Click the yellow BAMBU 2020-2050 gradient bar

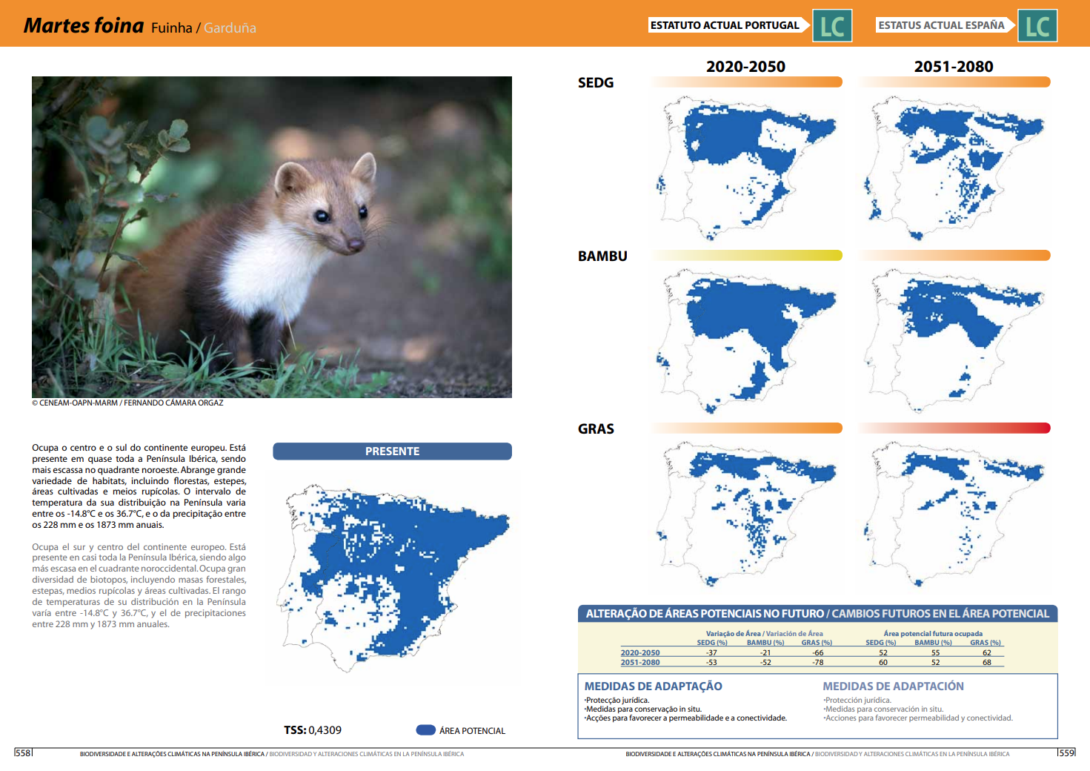coord(746,256)
